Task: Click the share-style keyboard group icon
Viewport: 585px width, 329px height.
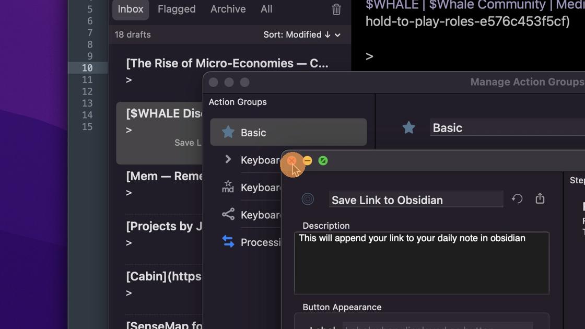Action: 228,214
